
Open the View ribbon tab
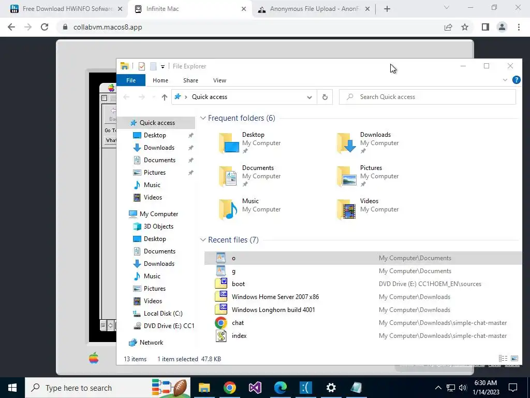[219, 80]
